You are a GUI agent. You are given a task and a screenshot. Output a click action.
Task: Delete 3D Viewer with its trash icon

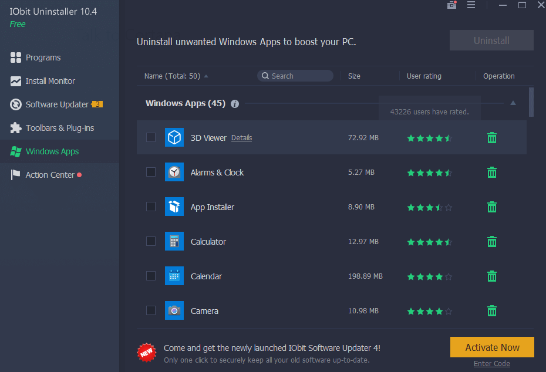491,137
